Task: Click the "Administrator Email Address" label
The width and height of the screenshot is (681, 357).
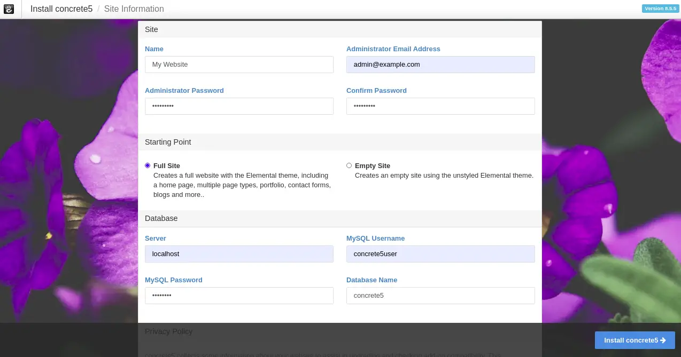Action: click(x=393, y=49)
